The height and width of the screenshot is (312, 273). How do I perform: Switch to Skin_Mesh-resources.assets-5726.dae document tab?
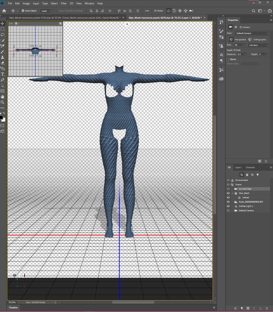[65, 18]
